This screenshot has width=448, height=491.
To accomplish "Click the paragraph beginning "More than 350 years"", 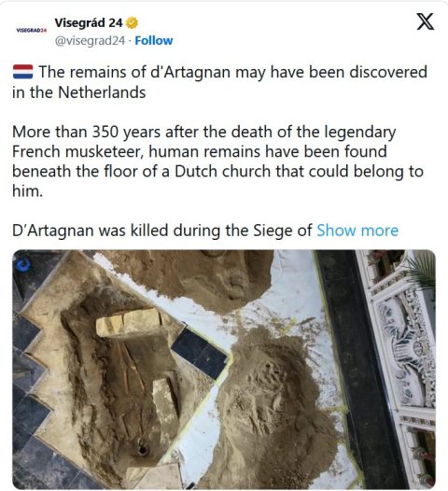I will (217, 161).
